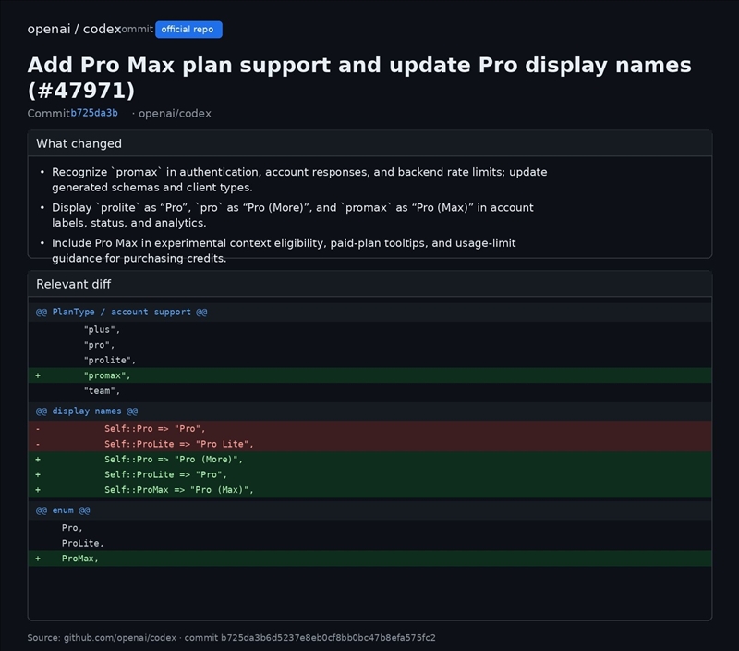Viewport: 739px width, 651px height.
Task: Click added line Self::ProLite => "Pro"
Action: [x=369, y=474]
